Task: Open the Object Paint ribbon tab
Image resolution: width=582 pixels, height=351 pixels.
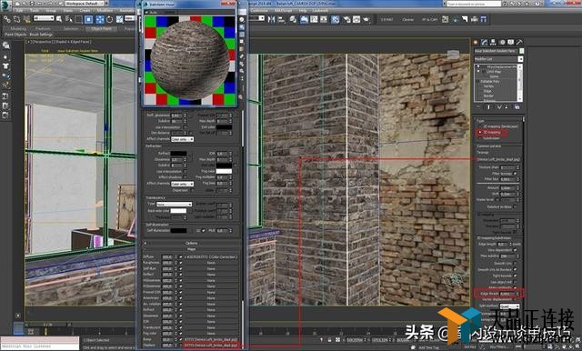Action: pyautogui.click(x=101, y=28)
